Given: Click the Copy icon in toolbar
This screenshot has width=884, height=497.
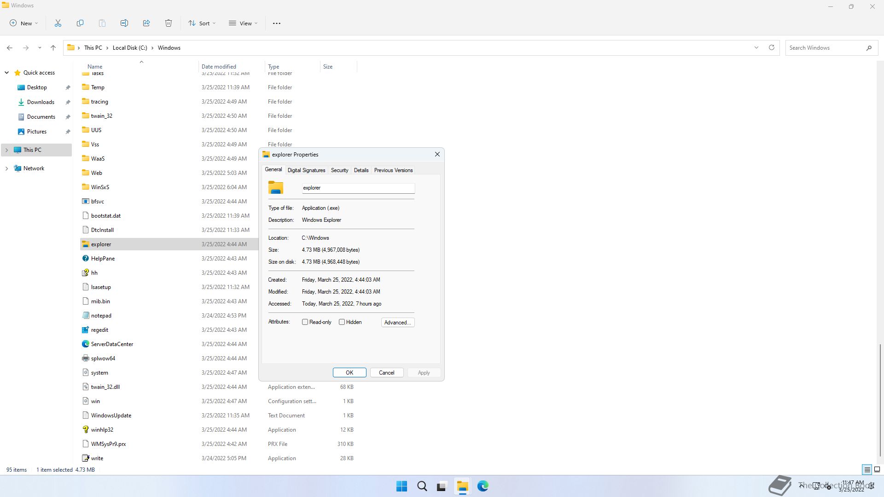Looking at the screenshot, I should pos(80,23).
